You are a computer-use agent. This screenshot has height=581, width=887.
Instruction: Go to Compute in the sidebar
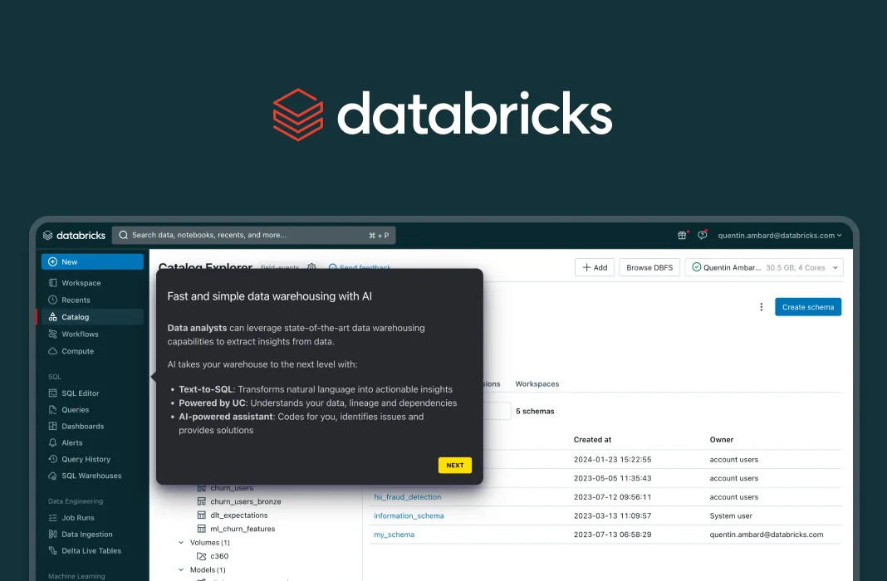77,351
